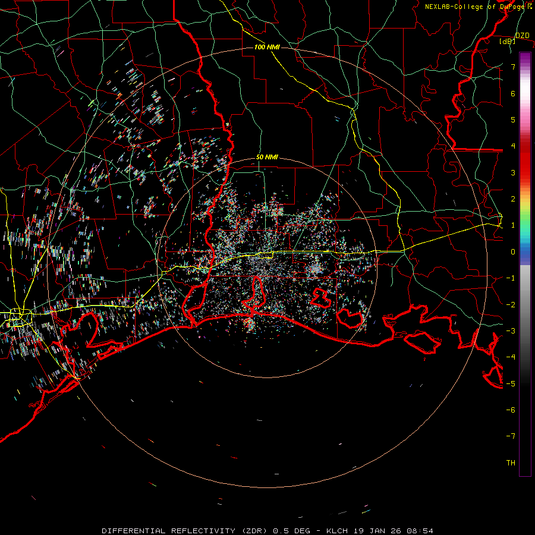This screenshot has width=535, height=535.
Task: Select the legend value "6"
Action: point(513,93)
